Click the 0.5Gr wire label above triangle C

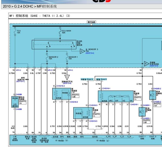pyautogui.click(x=64, y=73)
